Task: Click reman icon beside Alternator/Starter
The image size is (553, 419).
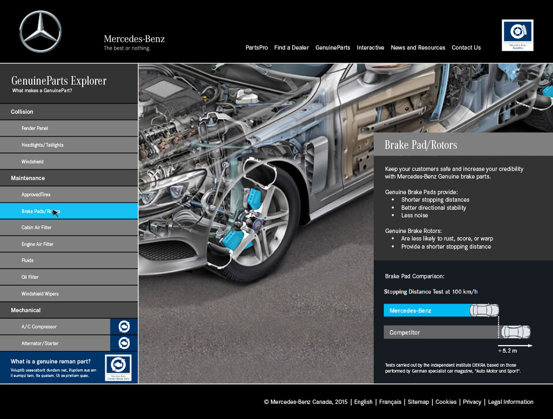Action: (124, 344)
